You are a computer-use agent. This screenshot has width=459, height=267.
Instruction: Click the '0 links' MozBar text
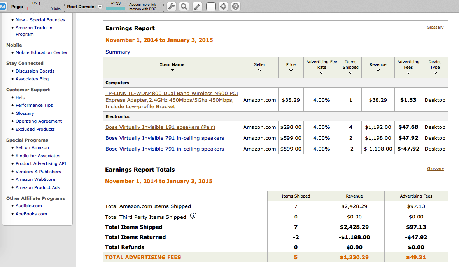point(55,9)
